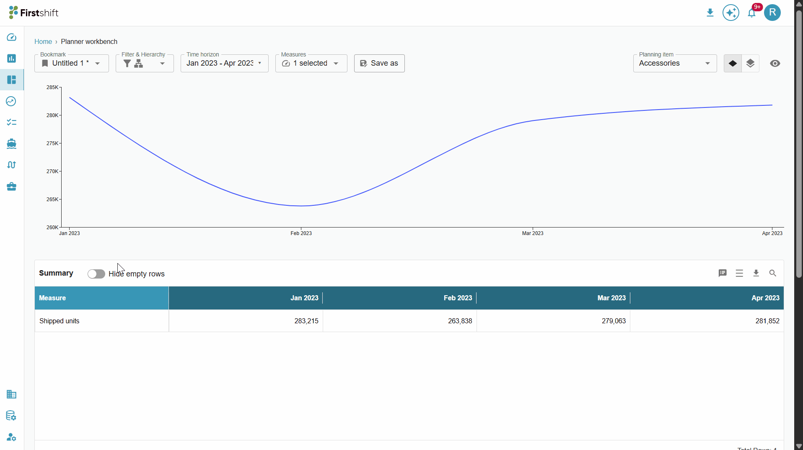Screen dimensions: 803x450
Task: Select single layer view button
Action: 733,64
